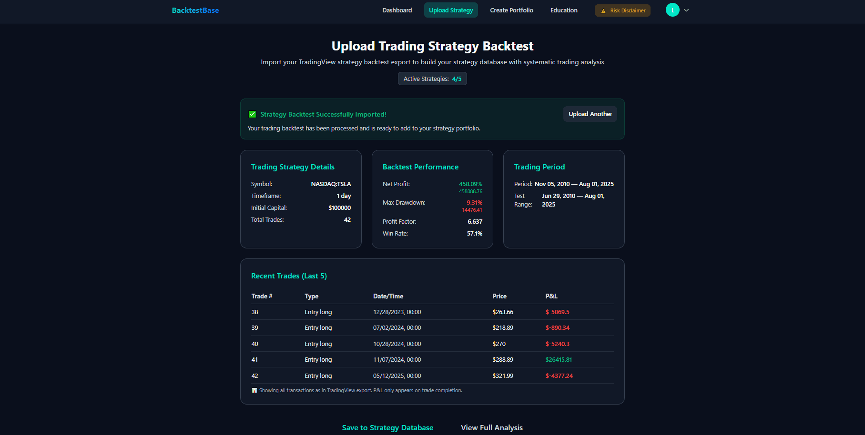
Task: Select the total trades value 42
Action: click(347, 219)
